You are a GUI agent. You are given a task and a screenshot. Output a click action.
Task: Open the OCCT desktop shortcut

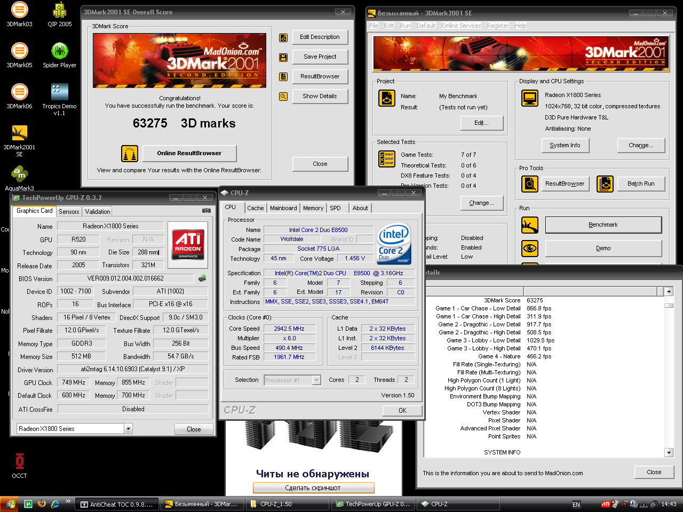click(19, 466)
